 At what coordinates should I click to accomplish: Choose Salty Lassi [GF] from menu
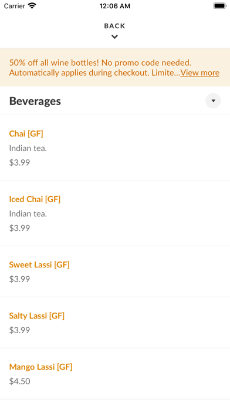115,323
